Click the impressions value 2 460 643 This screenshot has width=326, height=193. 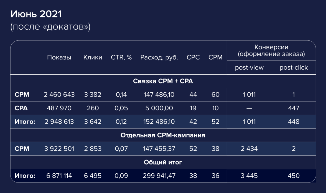click(x=59, y=95)
